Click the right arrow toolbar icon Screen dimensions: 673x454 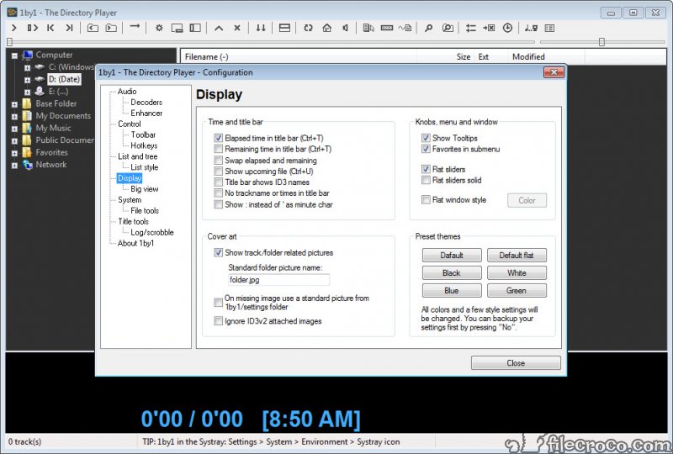click(135, 27)
